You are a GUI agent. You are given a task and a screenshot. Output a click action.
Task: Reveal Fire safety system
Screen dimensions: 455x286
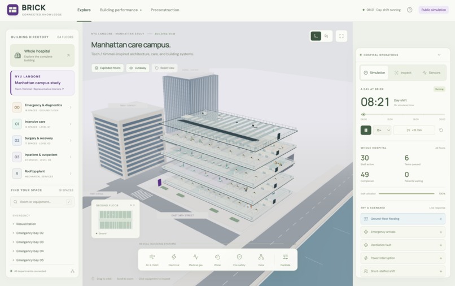(239, 260)
